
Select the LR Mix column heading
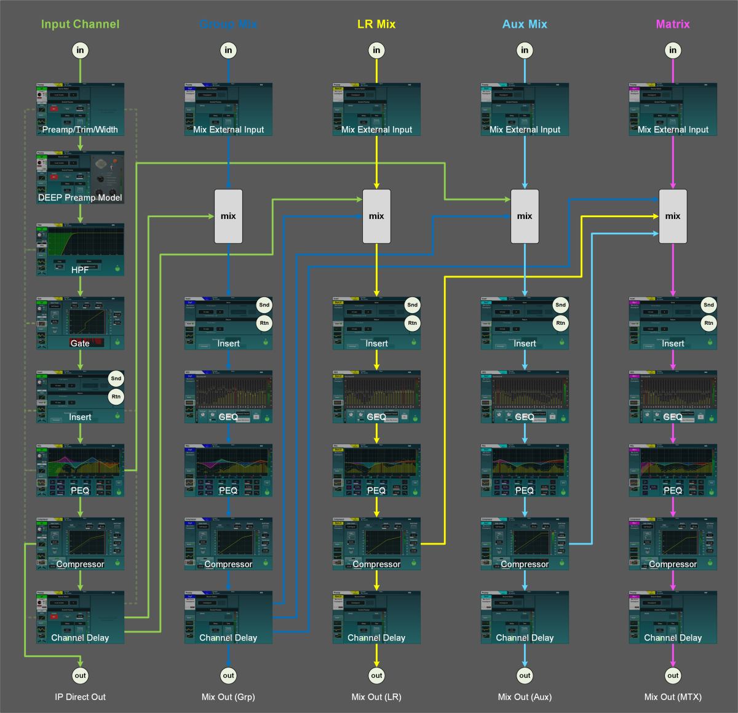tap(376, 24)
